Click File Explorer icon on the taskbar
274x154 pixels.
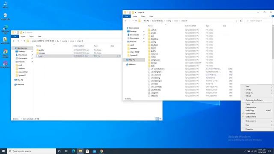pos(80,151)
